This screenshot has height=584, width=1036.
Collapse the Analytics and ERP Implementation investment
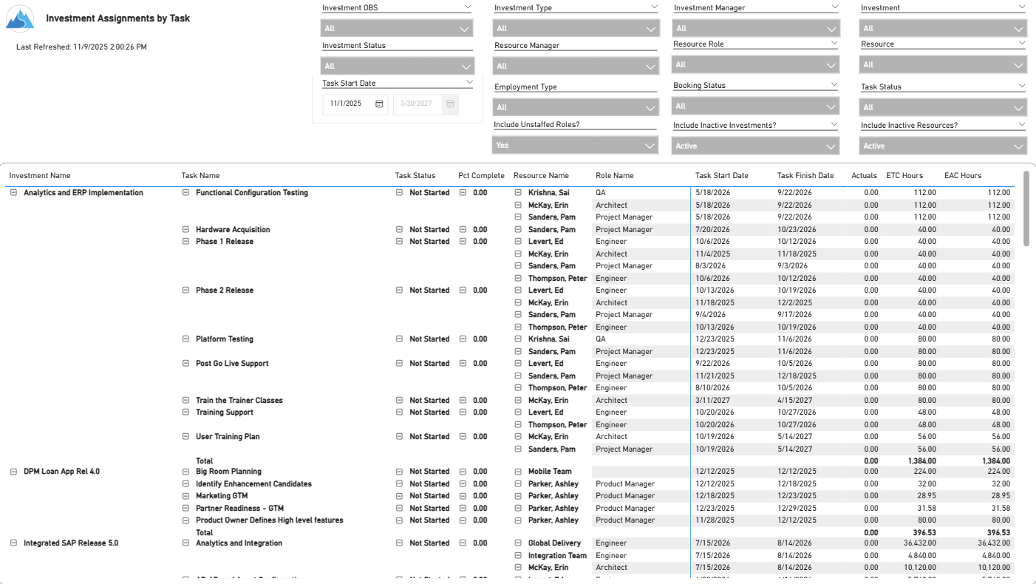point(13,193)
